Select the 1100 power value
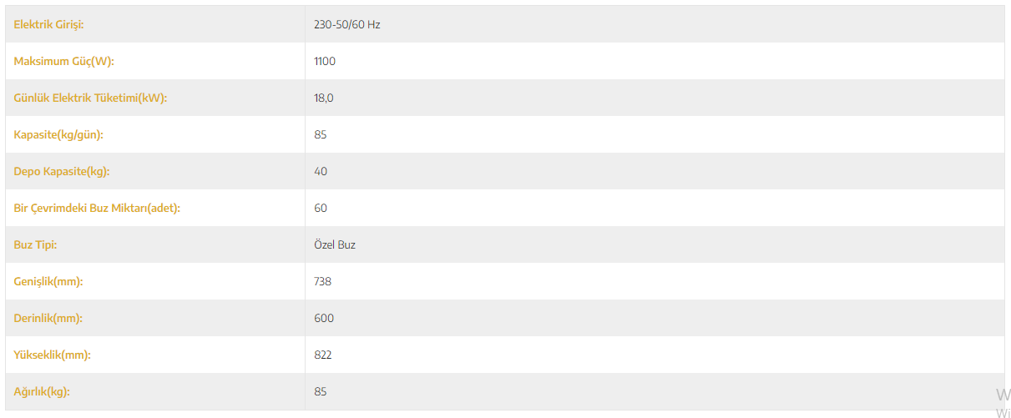This screenshot has height=418, width=1011. tap(325, 62)
